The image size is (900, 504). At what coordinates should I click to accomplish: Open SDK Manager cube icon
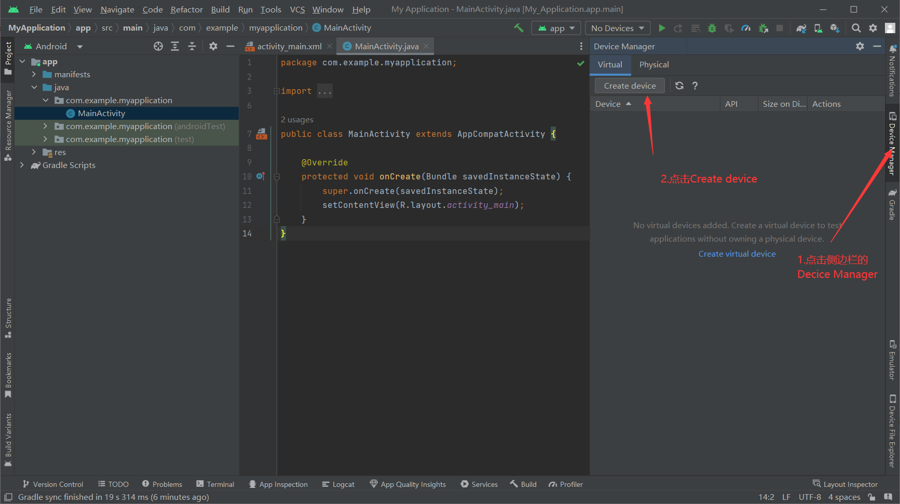835,28
